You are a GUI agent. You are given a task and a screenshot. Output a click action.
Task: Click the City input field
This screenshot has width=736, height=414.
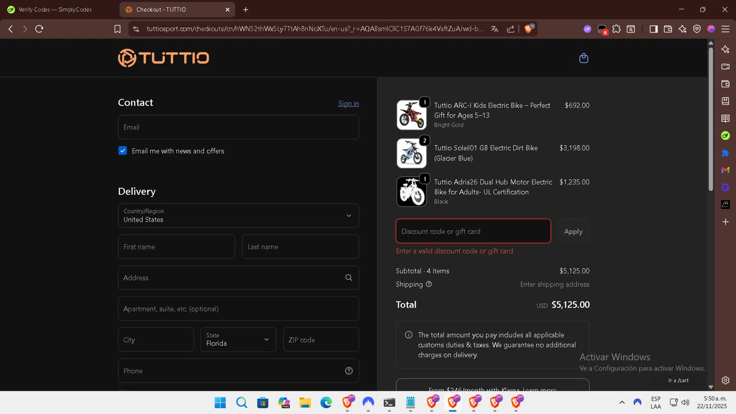[x=156, y=339]
